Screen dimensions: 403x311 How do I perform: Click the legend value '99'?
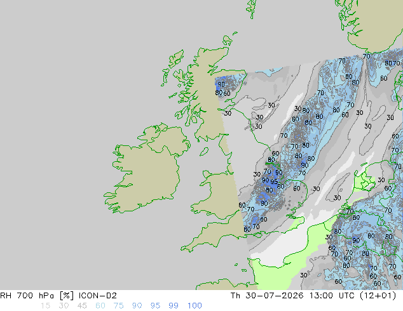[174, 306]
